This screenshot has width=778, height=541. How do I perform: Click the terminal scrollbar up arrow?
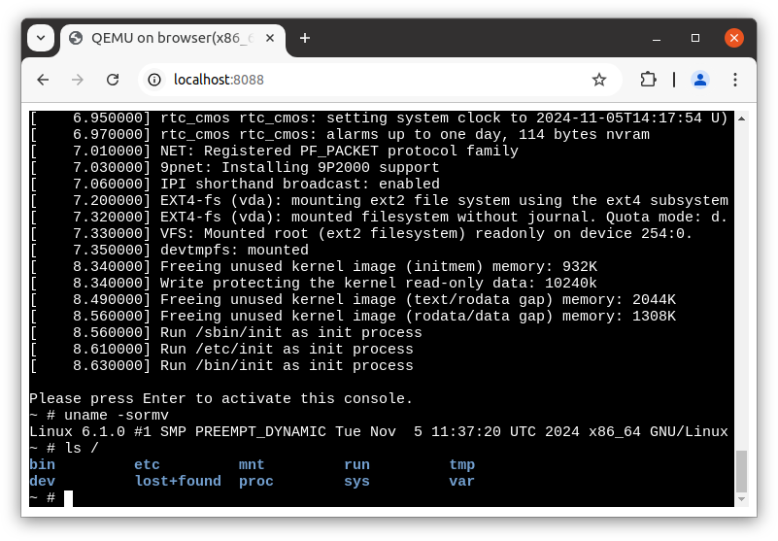coord(741,118)
